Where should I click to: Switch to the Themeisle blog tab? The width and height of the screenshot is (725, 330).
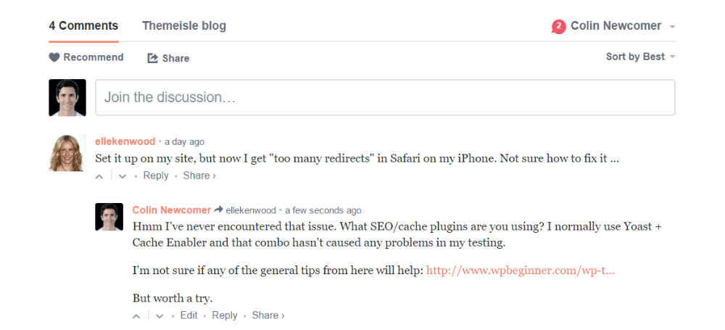click(184, 26)
